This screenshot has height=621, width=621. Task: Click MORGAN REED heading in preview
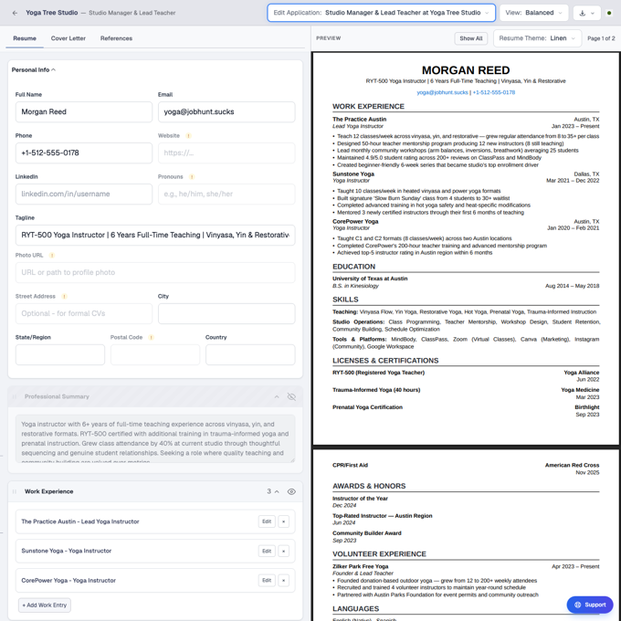click(x=466, y=70)
